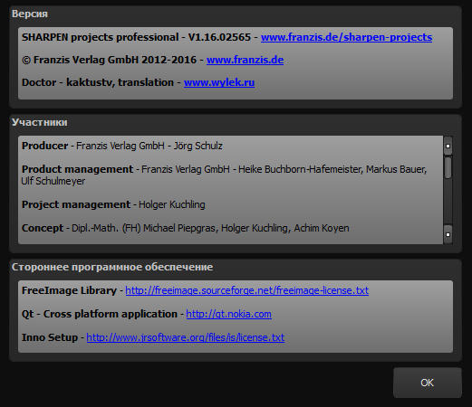
Task: Visit the www.wylek.ru translation link
Action: tap(219, 82)
